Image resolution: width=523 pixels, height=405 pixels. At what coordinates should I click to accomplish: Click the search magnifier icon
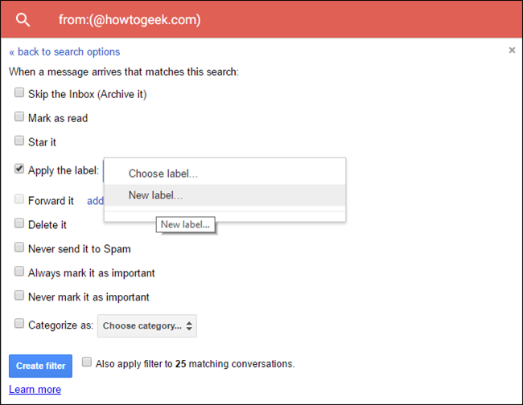23,19
